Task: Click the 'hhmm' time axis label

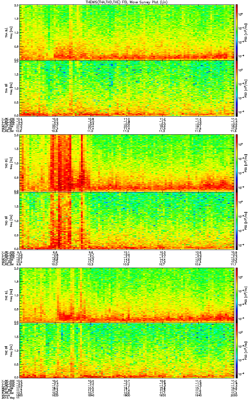Action: coord(6,395)
